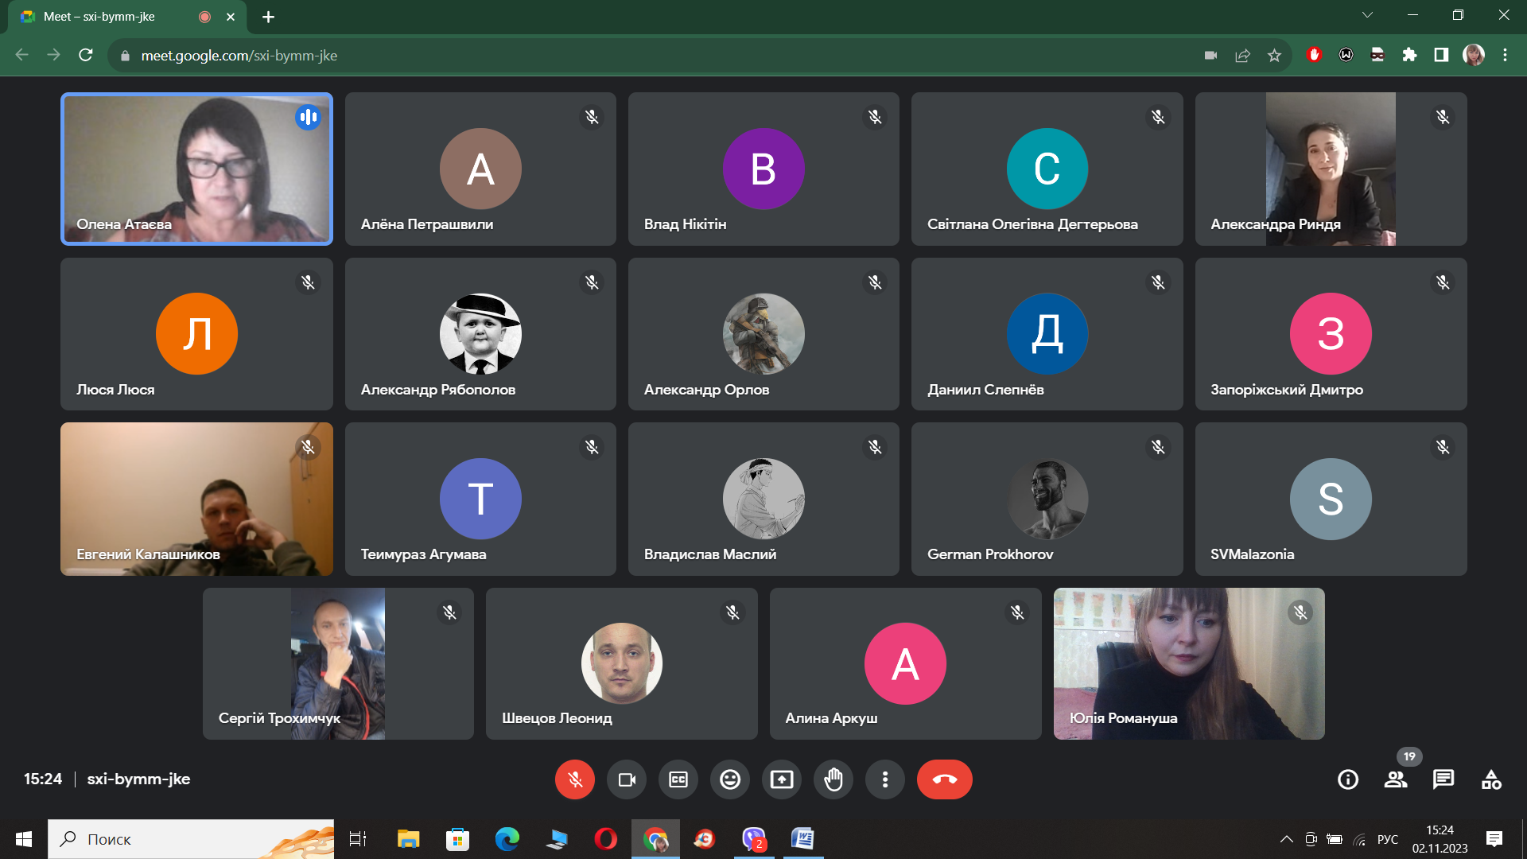Screen dimensions: 1527x859
Task: Close the Meet browser tab
Action: 231,17
